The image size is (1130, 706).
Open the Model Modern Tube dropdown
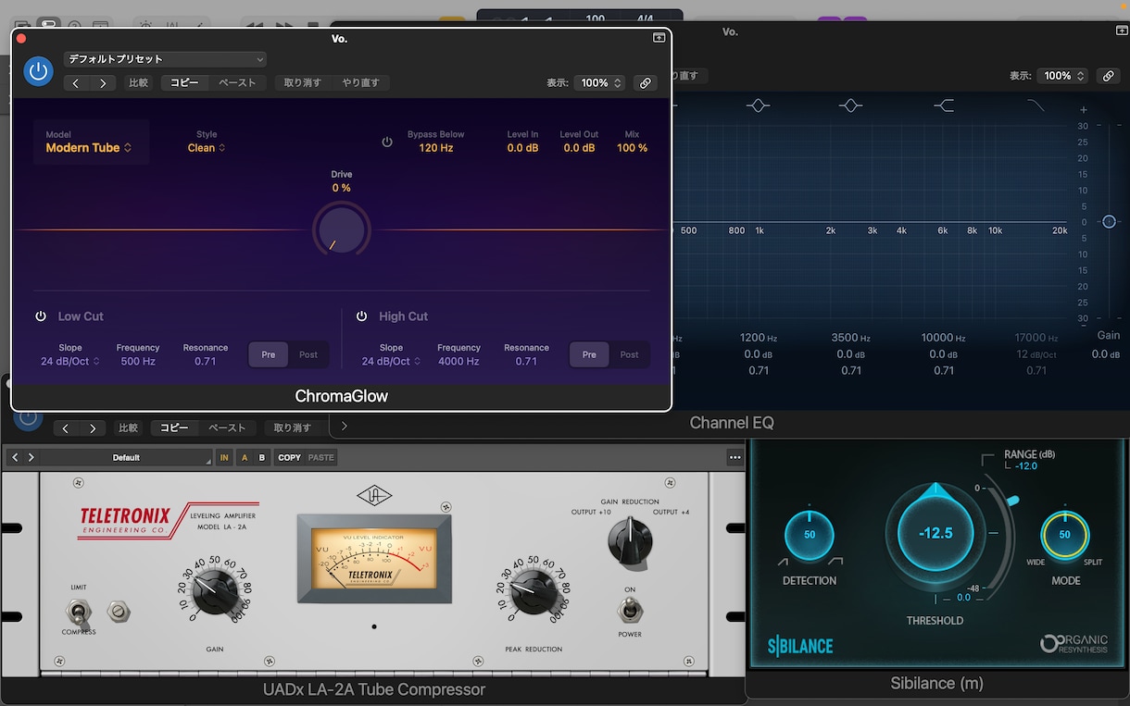(x=89, y=148)
